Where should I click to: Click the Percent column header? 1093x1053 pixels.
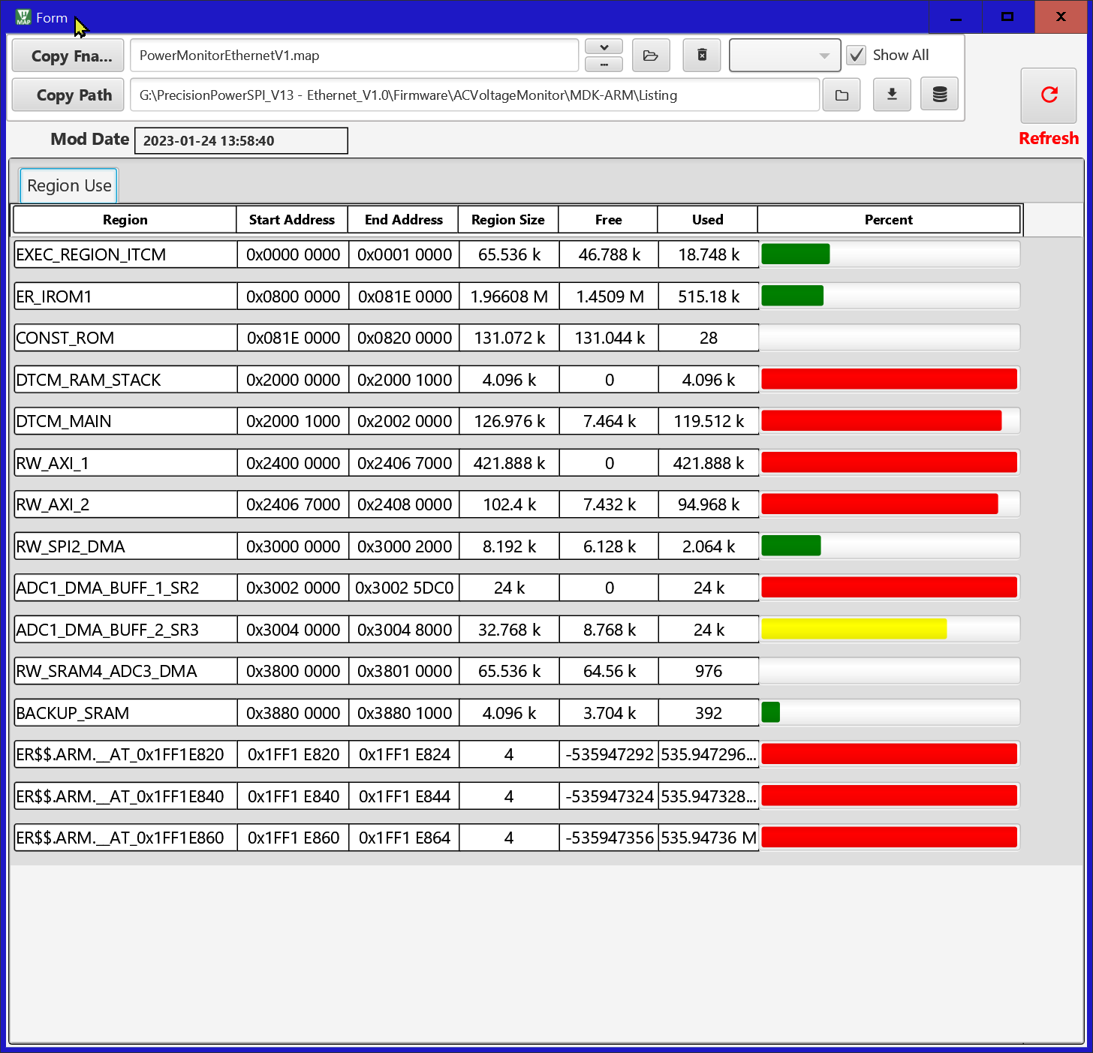(x=889, y=220)
